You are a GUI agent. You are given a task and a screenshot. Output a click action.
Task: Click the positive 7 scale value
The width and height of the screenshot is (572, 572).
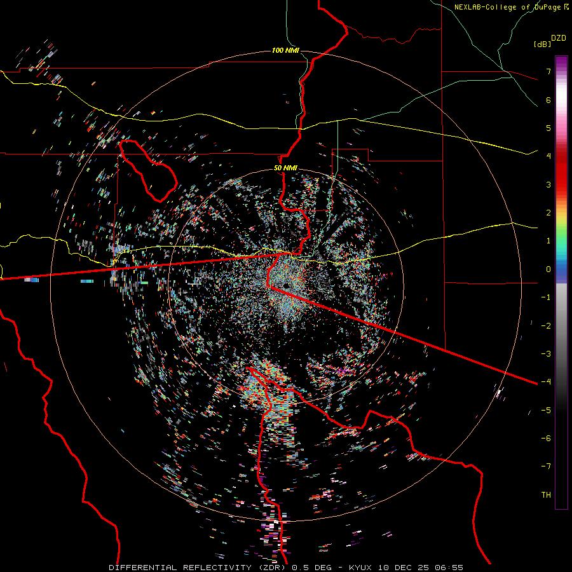click(x=548, y=71)
